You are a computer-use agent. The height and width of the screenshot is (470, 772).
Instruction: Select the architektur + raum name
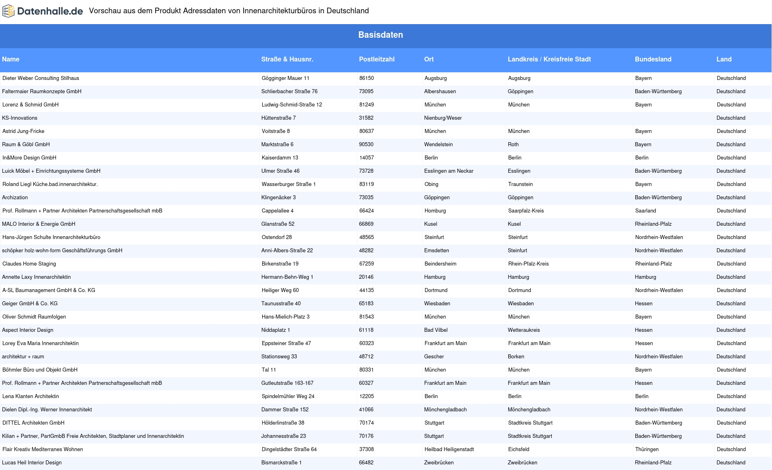tap(23, 357)
